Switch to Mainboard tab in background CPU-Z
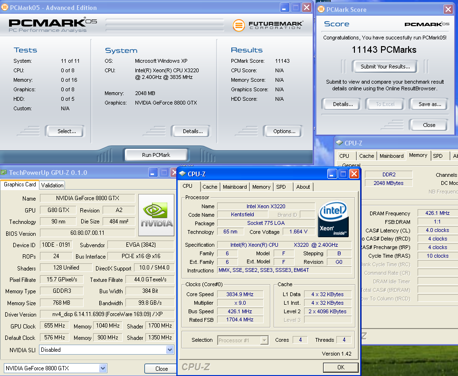458x376 pixels. click(391, 156)
